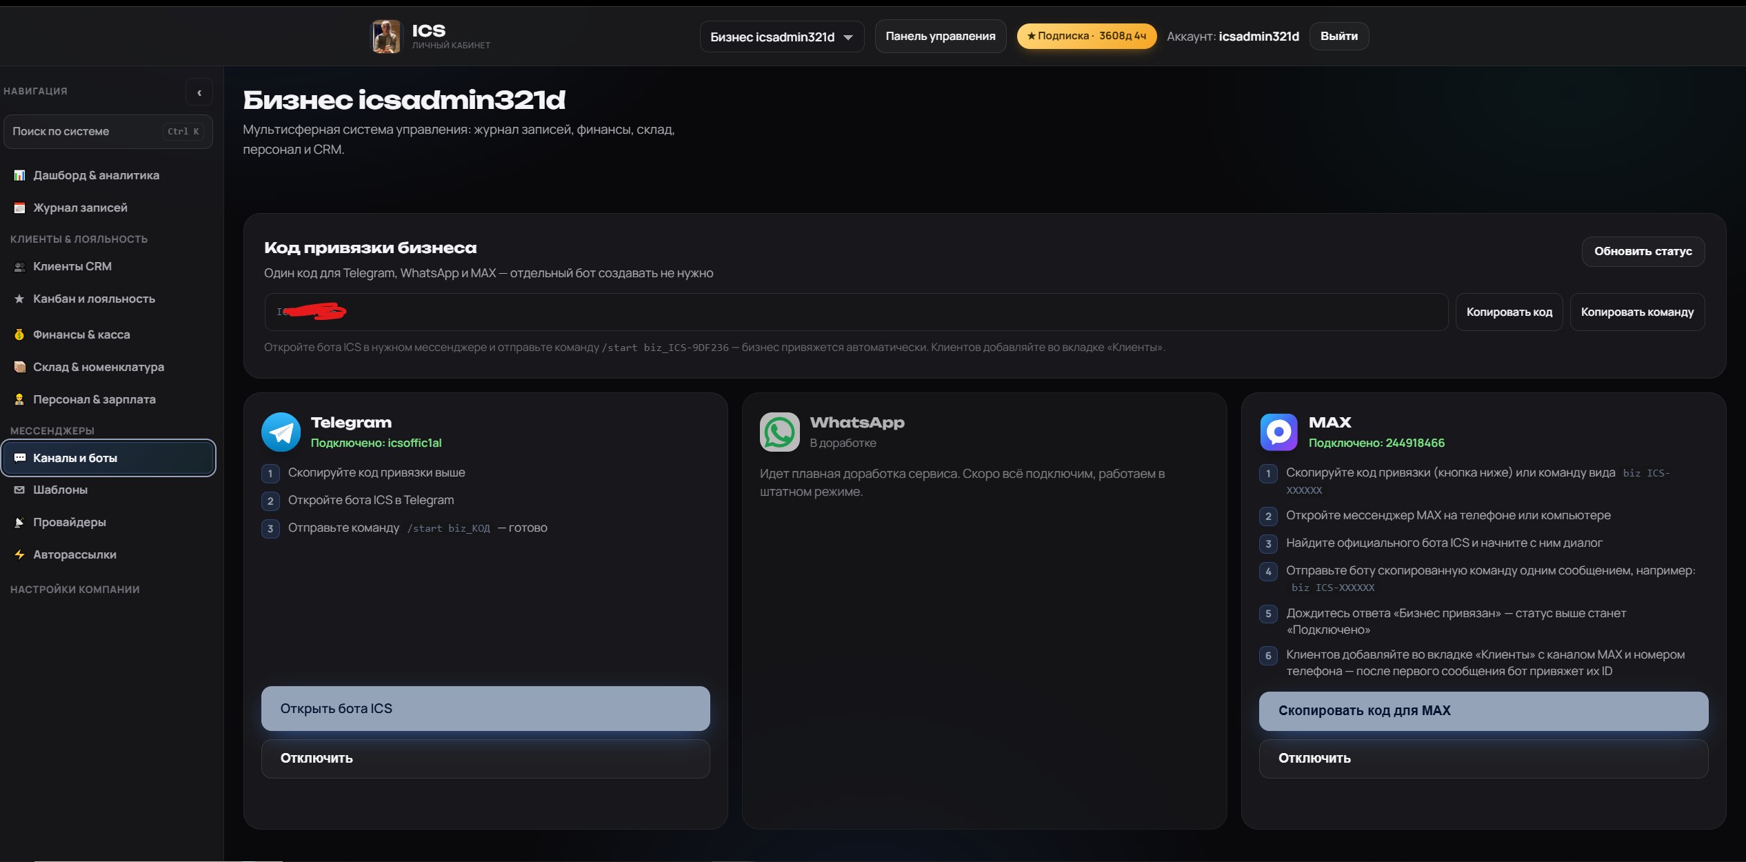Viewport: 1746px width, 862px height.
Task: Collapse the navigation sidebar with the chevron
Action: click(x=199, y=92)
